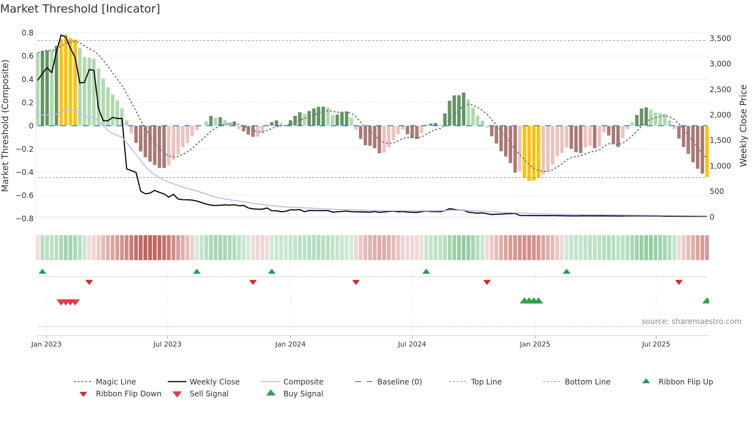
Task: Click the 500 price axis tick label
Action: tap(717, 191)
